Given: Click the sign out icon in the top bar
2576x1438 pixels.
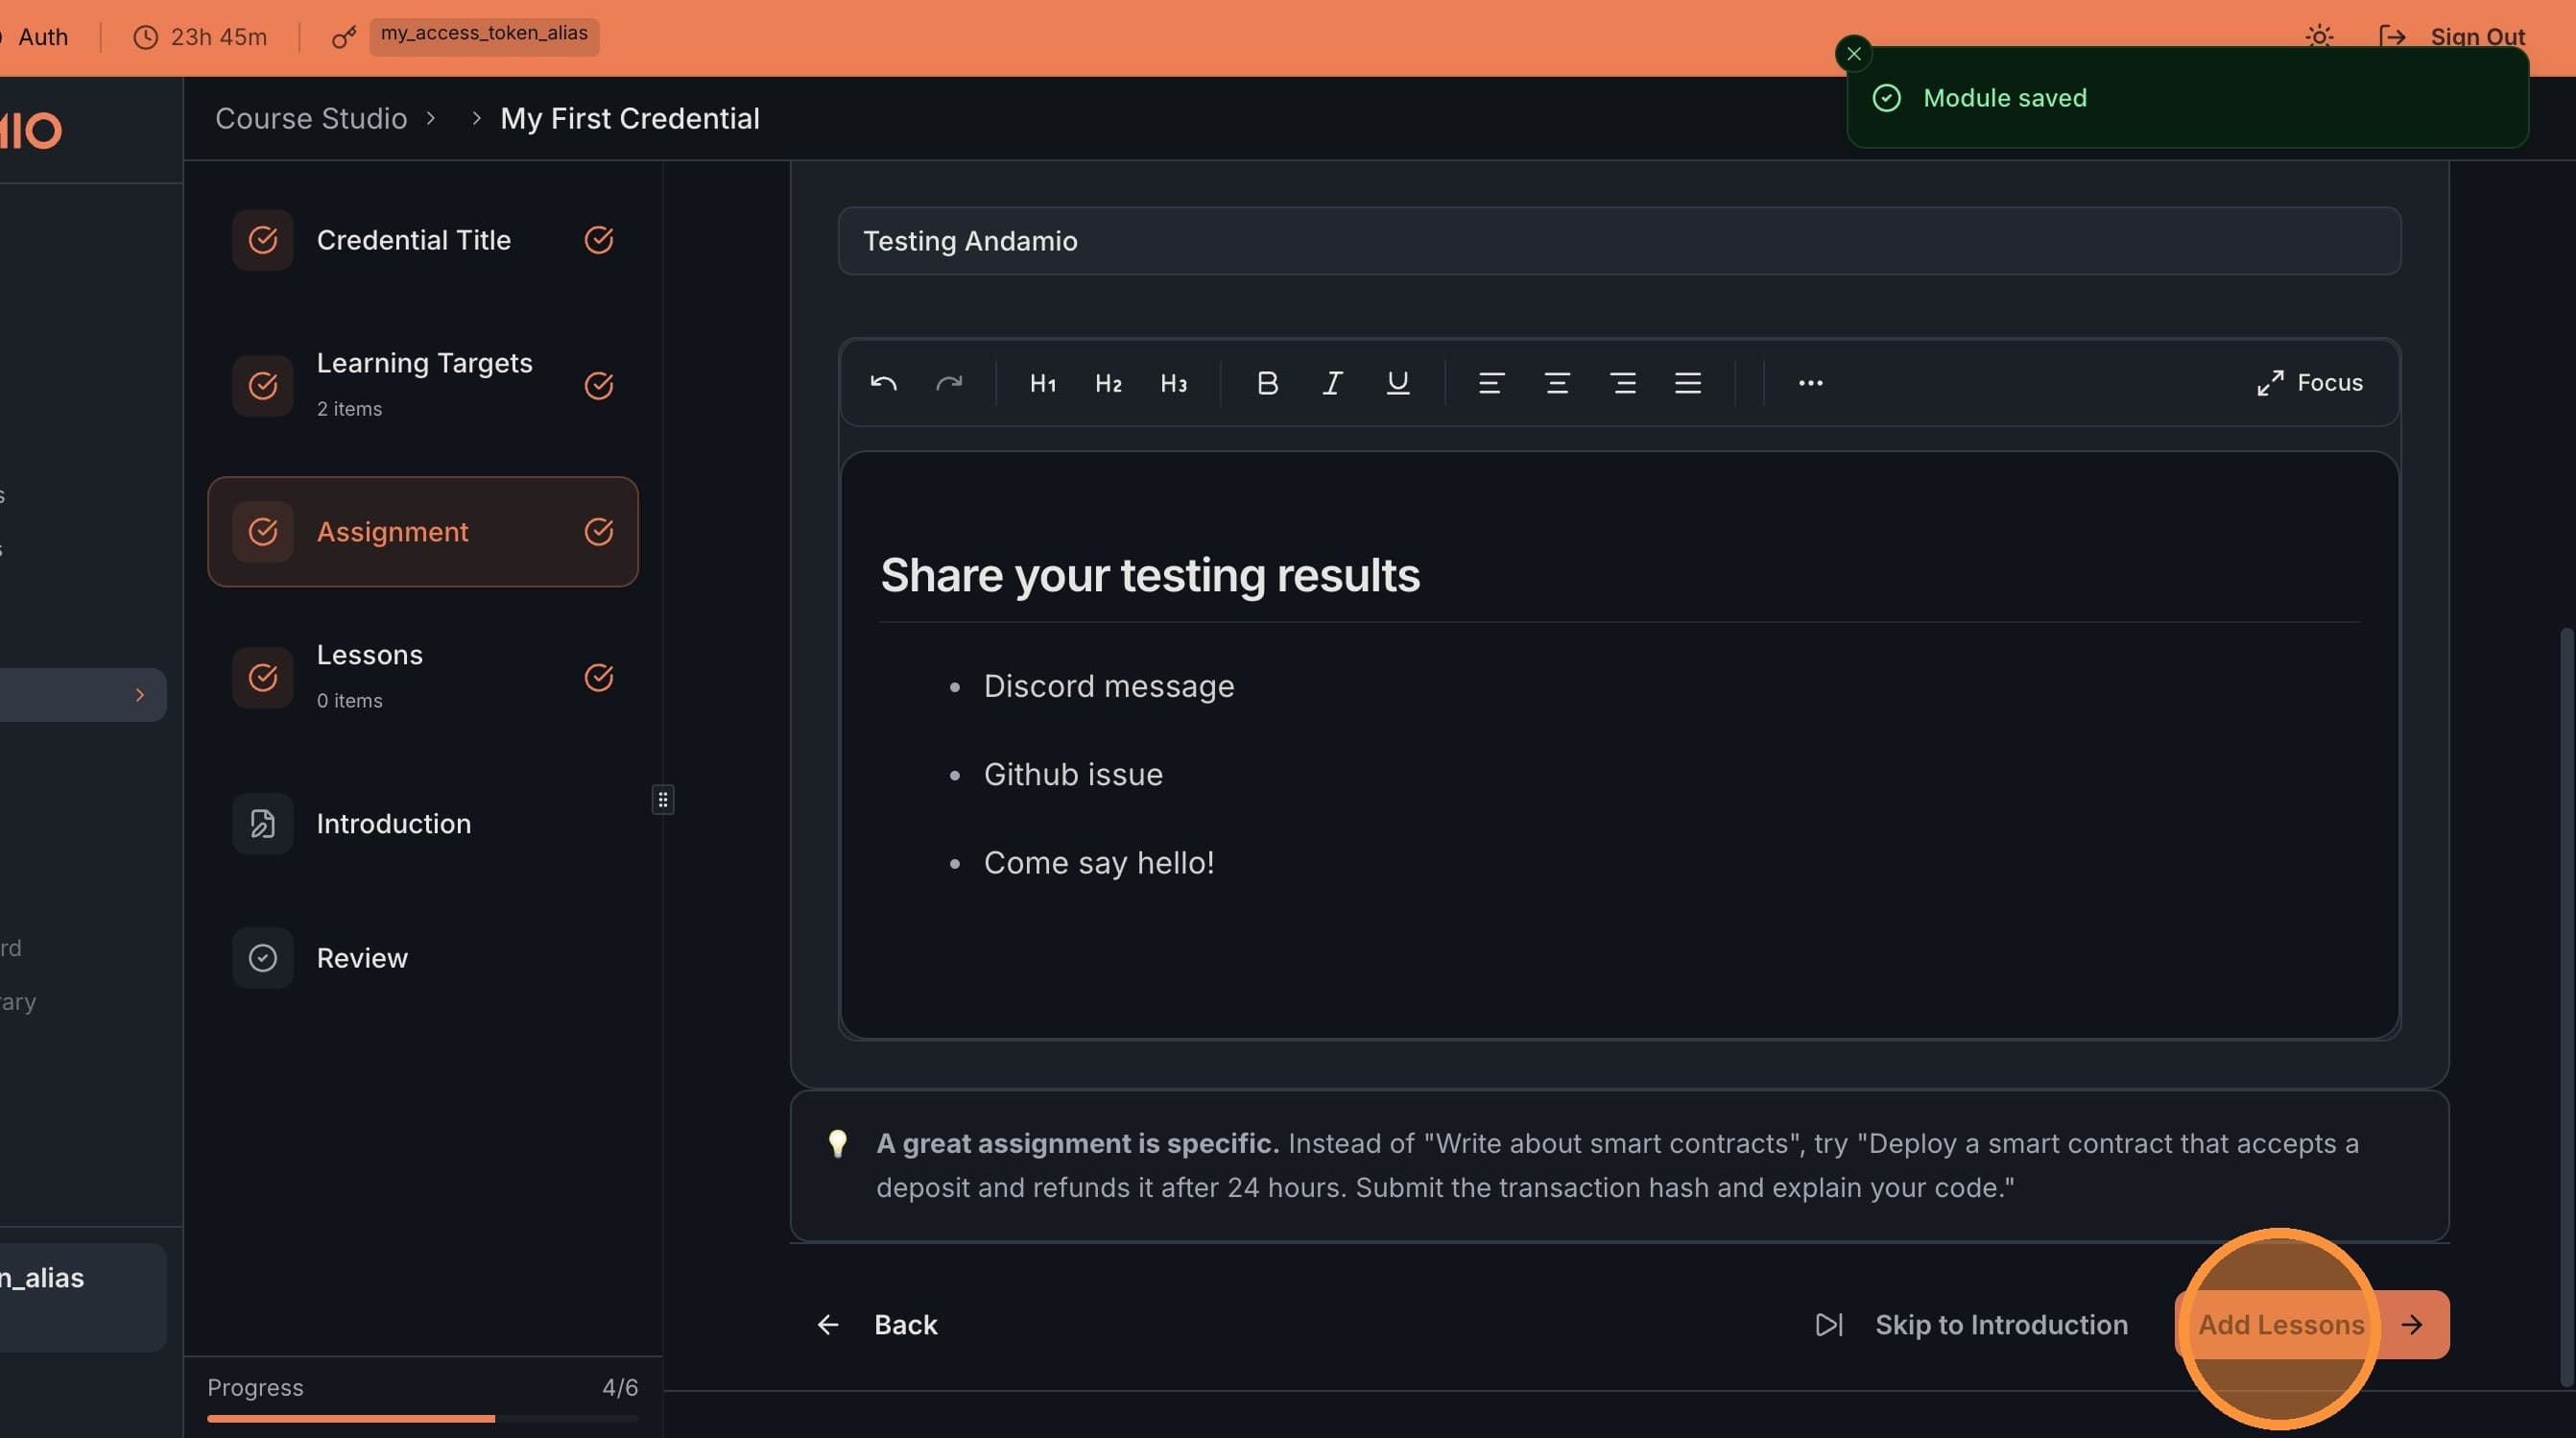Looking at the screenshot, I should point(2394,36).
